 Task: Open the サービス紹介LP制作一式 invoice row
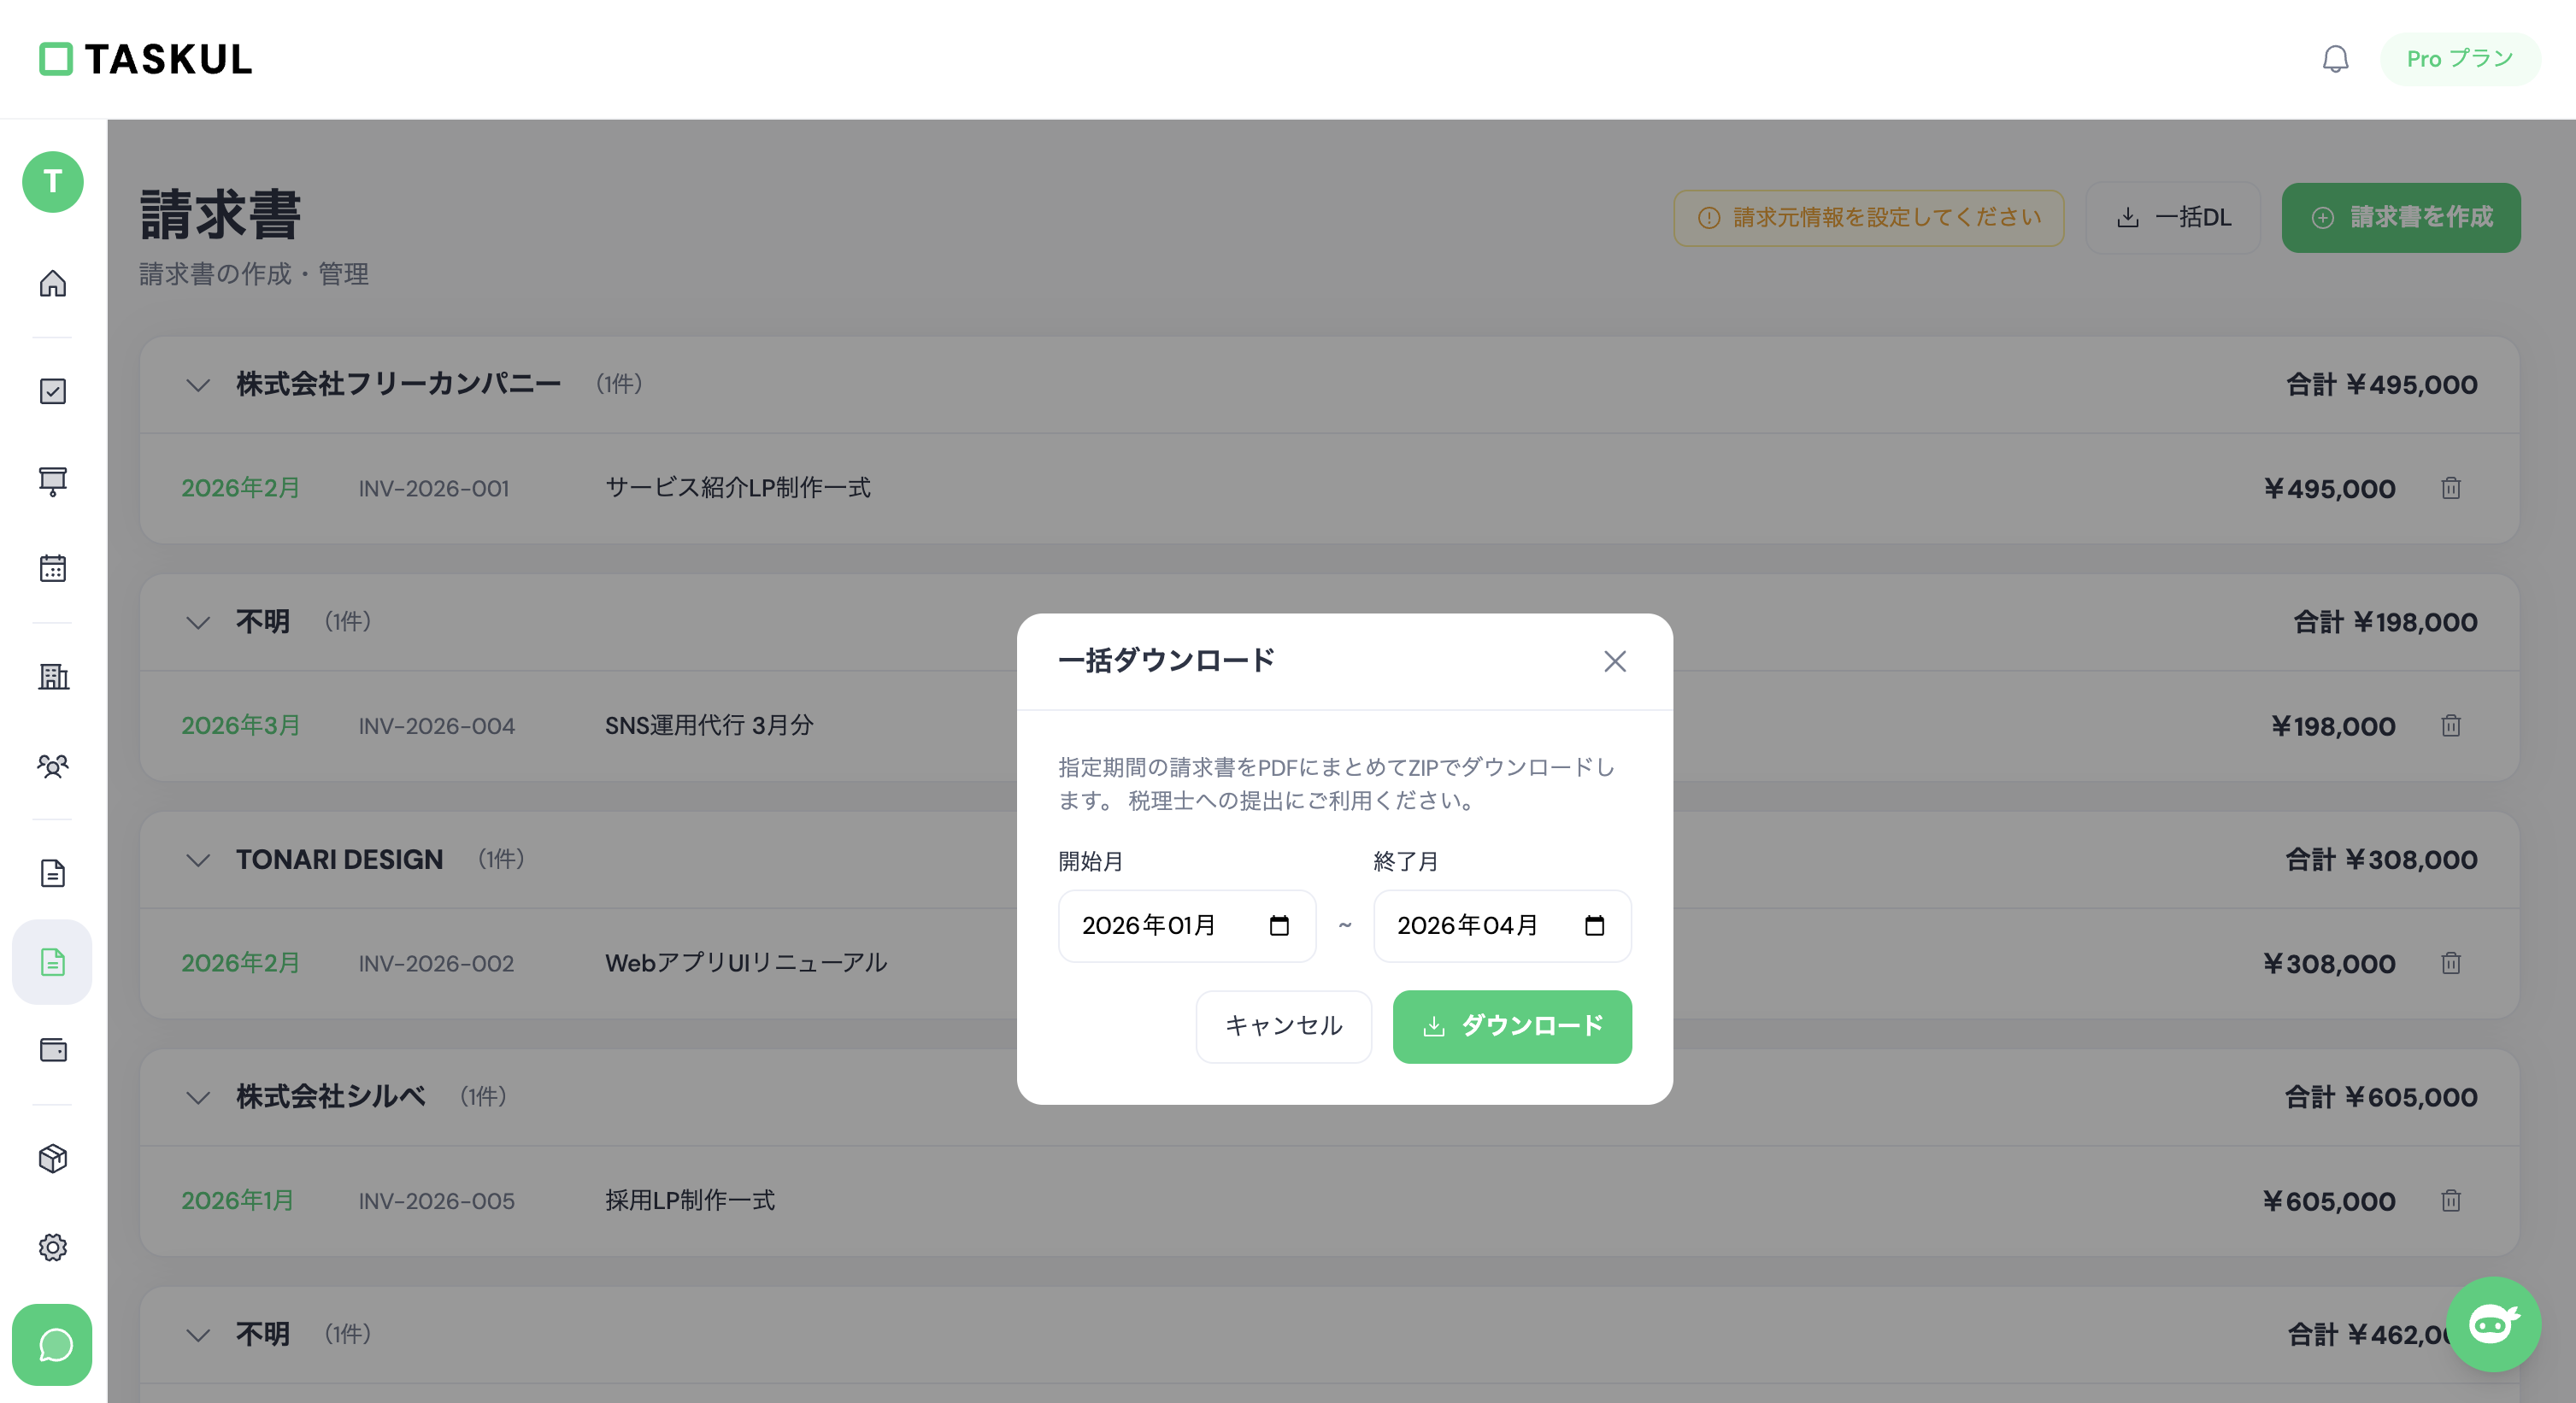click(x=1329, y=488)
